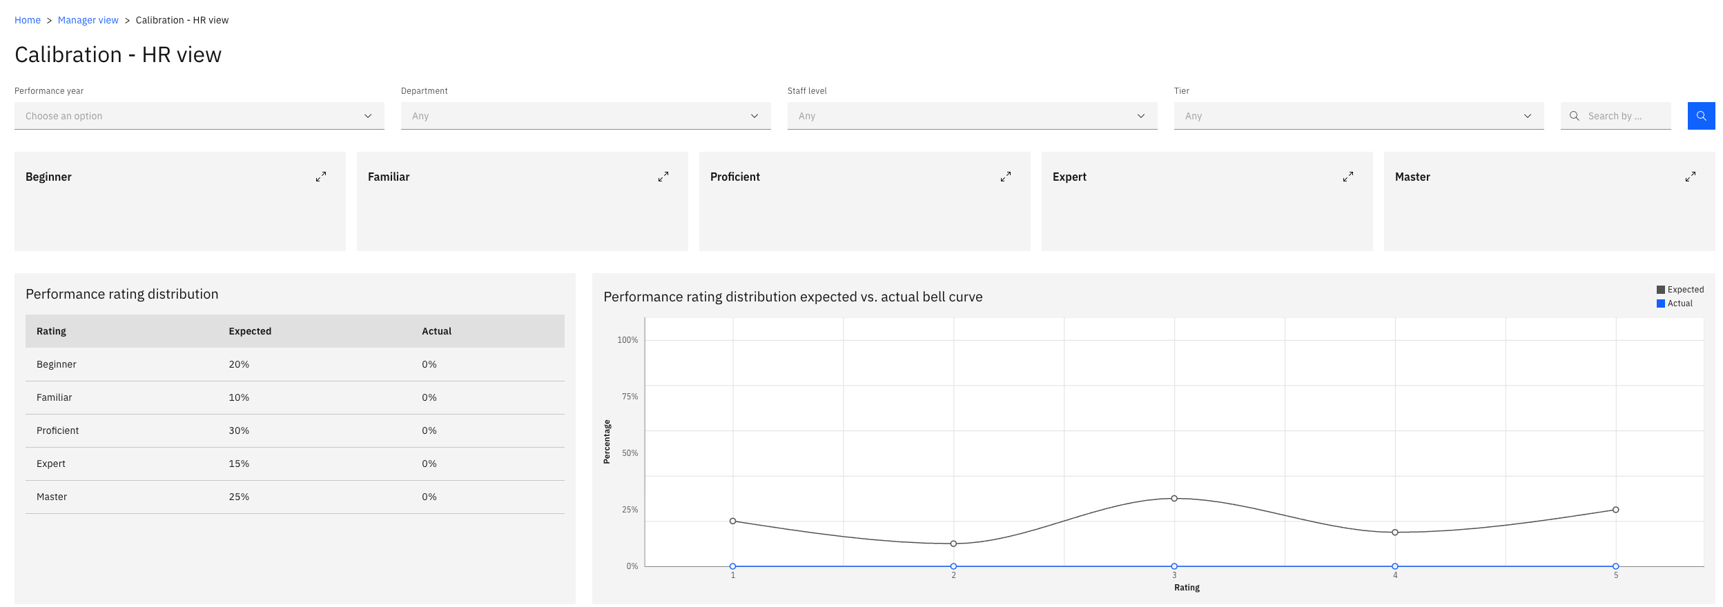Select the Familiar row label in table
Screen dimensions: 1723x607
(x=54, y=397)
